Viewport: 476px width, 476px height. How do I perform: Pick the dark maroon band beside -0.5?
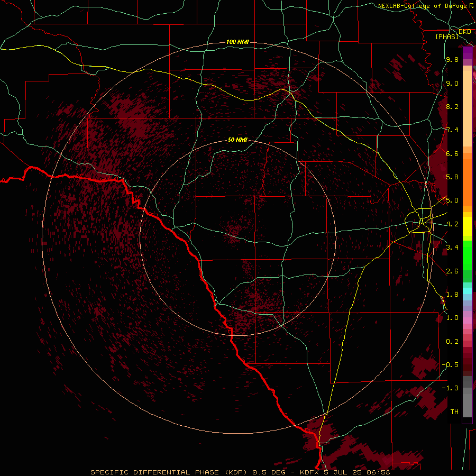(x=467, y=368)
